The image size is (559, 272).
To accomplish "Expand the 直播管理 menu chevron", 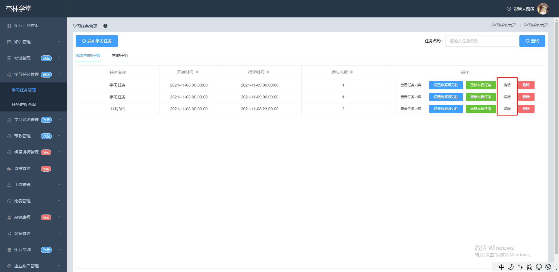I will [x=59, y=168].
